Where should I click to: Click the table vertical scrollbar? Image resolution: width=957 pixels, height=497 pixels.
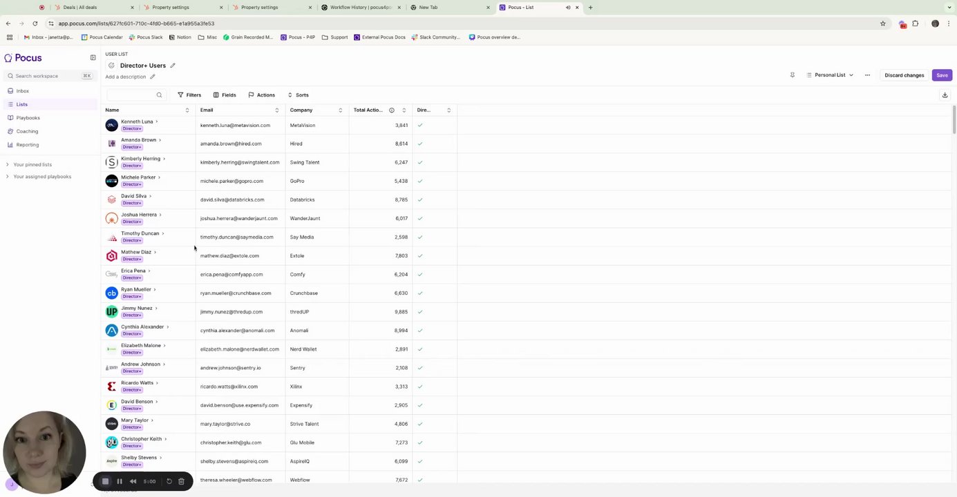(954, 120)
